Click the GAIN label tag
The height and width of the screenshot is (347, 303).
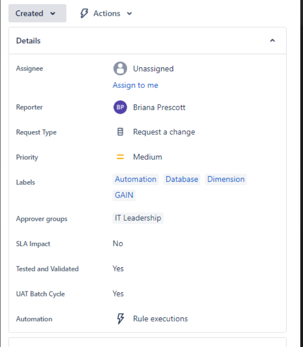[x=124, y=195]
